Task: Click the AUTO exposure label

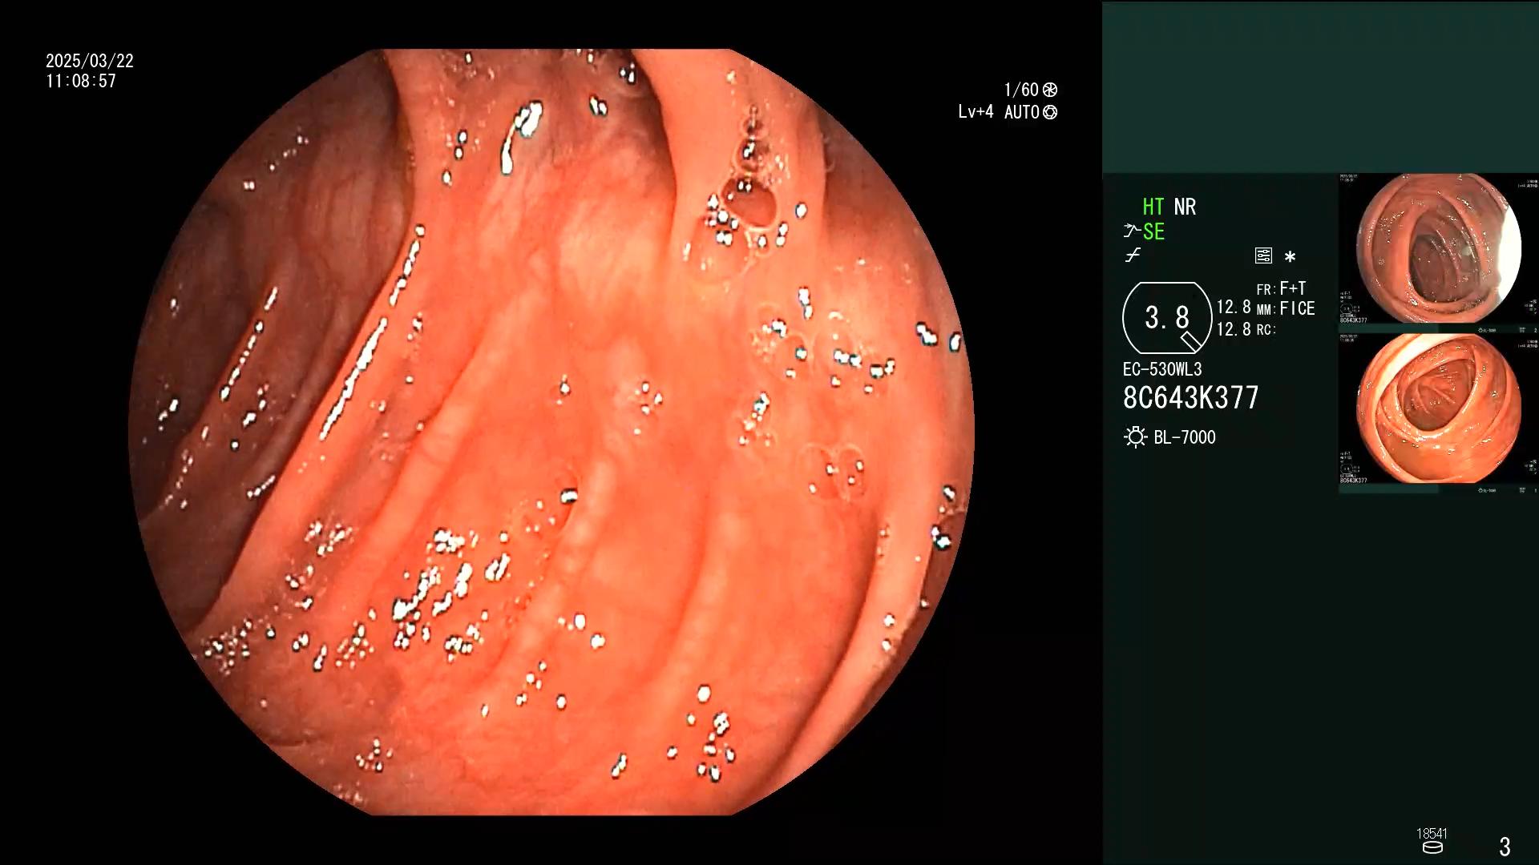Action: (1022, 112)
